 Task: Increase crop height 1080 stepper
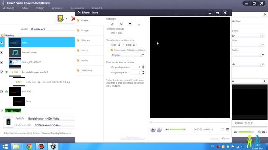coord(134,44)
